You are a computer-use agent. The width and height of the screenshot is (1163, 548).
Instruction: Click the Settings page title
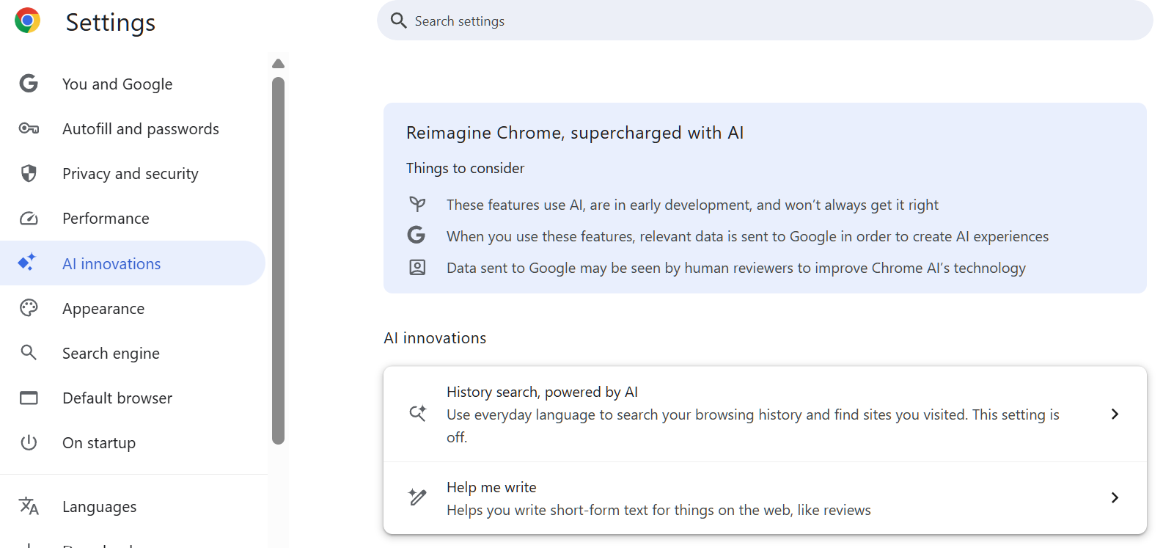click(x=111, y=22)
